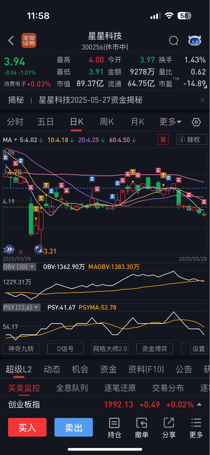This screenshot has width=210, height=455.
Task: Tap the 60:4.50 MA60 value
Action: click(x=120, y=140)
